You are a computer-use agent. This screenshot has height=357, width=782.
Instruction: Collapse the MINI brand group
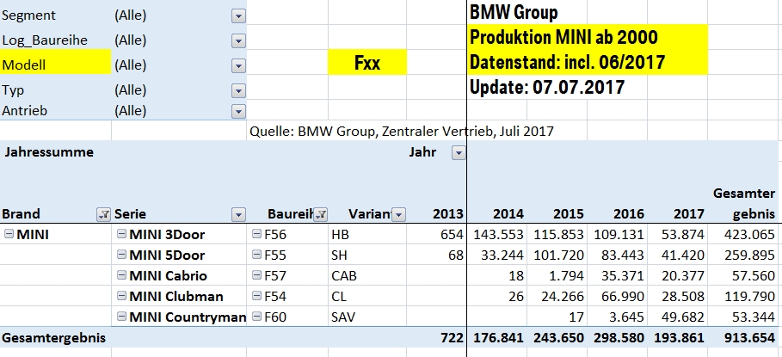tap(9, 234)
